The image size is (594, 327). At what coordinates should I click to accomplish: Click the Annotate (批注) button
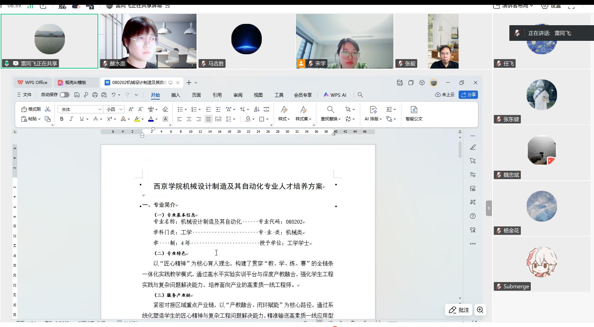point(459,310)
